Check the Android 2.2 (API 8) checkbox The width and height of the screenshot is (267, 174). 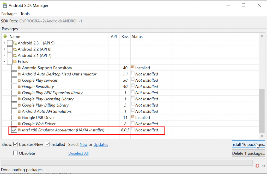click(10, 49)
